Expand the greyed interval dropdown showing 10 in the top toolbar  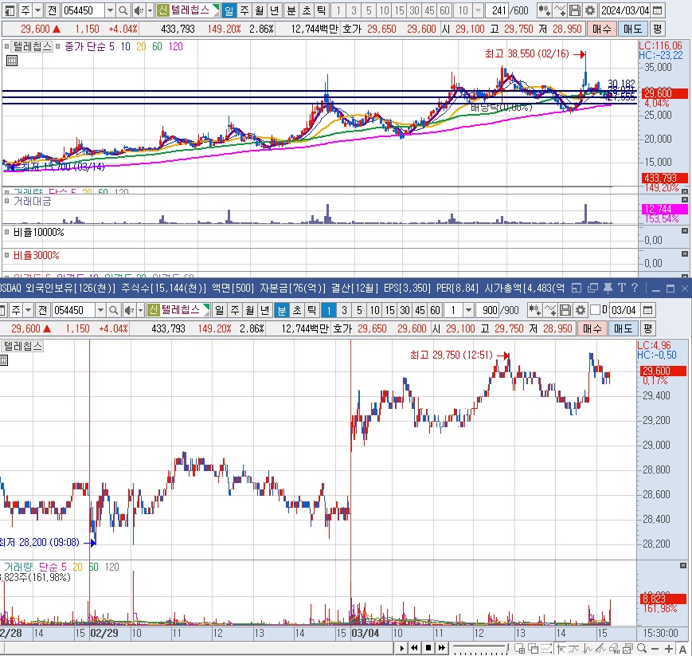478,10
